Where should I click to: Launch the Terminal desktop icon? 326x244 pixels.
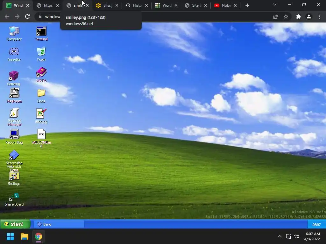tap(41, 34)
